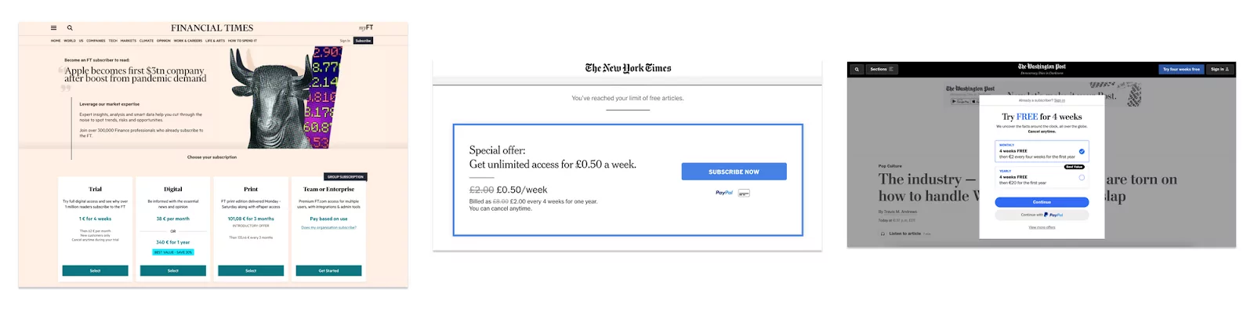Open the COMPANIES item in FT navigation
Viewport: 1254px width, 315px height.
tap(96, 41)
